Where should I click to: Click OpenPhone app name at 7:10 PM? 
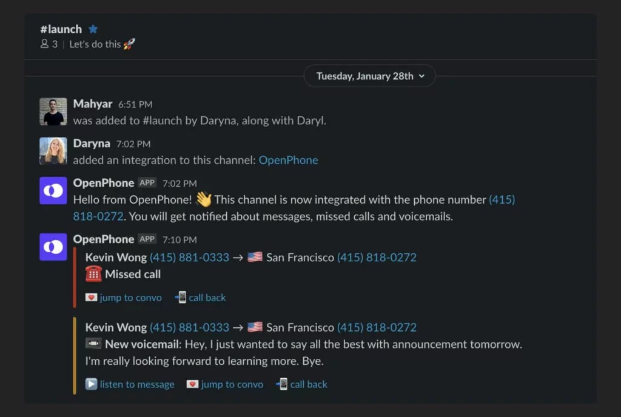pyautogui.click(x=103, y=239)
